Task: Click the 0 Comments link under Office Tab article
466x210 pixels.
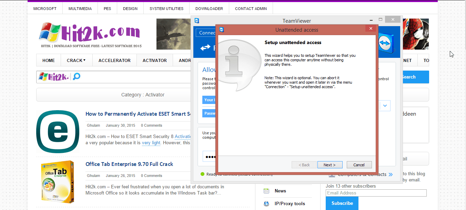Action: pos(151,176)
